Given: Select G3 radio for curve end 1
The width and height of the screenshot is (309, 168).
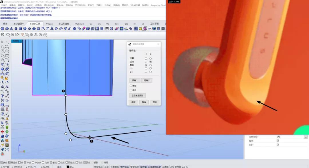Looking at the screenshot, I should tap(146, 68).
